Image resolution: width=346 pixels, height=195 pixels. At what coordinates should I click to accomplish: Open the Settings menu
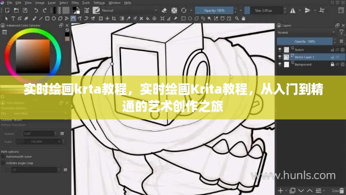pyautogui.click(x=99, y=3)
